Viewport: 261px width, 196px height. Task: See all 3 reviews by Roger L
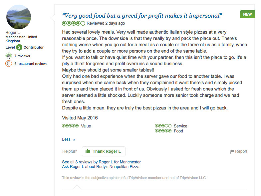tap(101, 162)
